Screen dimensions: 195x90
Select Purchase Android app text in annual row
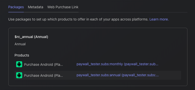(43, 75)
